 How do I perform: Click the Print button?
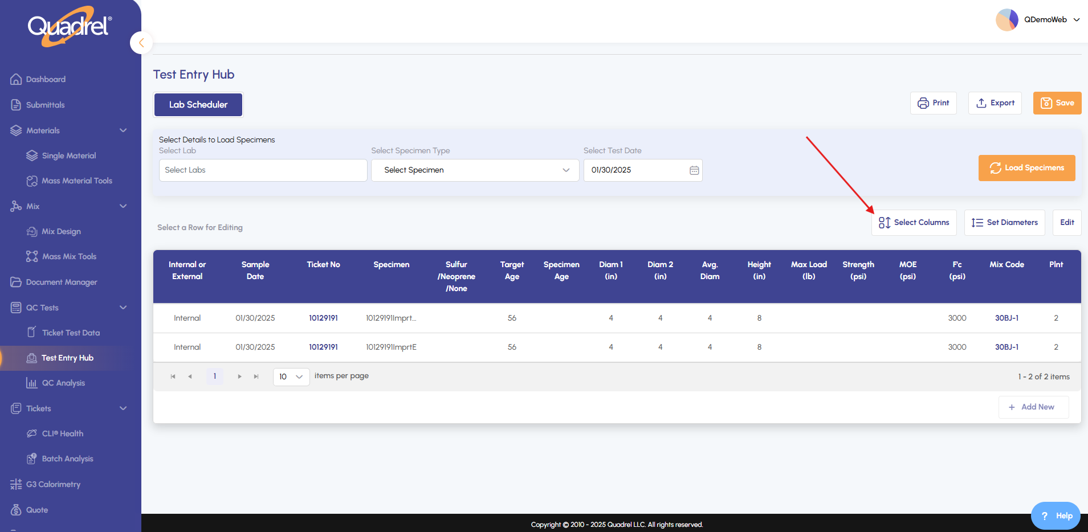tap(933, 103)
